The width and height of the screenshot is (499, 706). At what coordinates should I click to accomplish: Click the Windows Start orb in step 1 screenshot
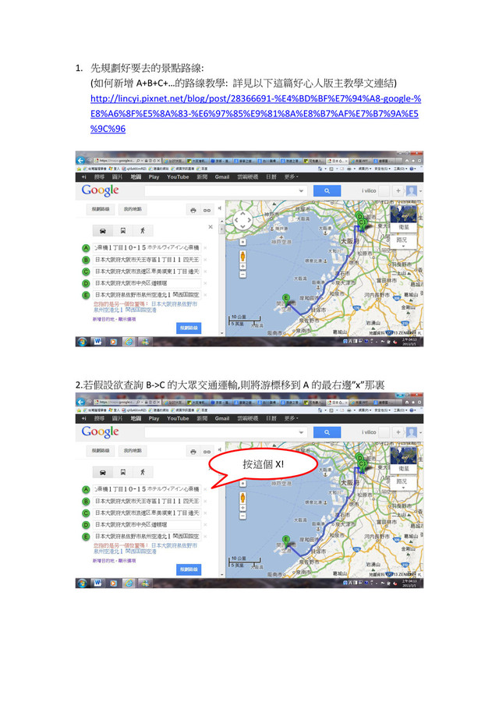[x=82, y=342]
